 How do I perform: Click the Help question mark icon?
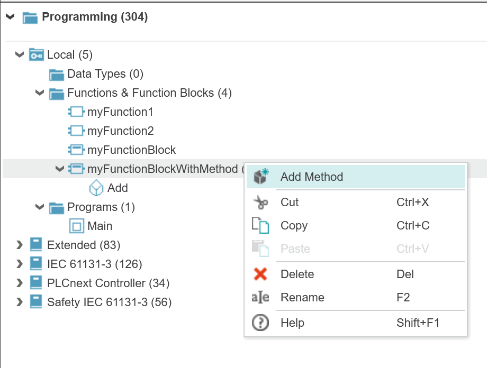click(260, 323)
